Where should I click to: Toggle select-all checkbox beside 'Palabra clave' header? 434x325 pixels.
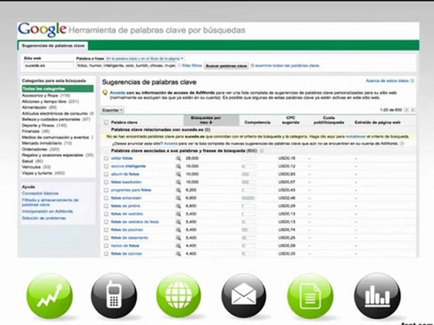point(106,122)
